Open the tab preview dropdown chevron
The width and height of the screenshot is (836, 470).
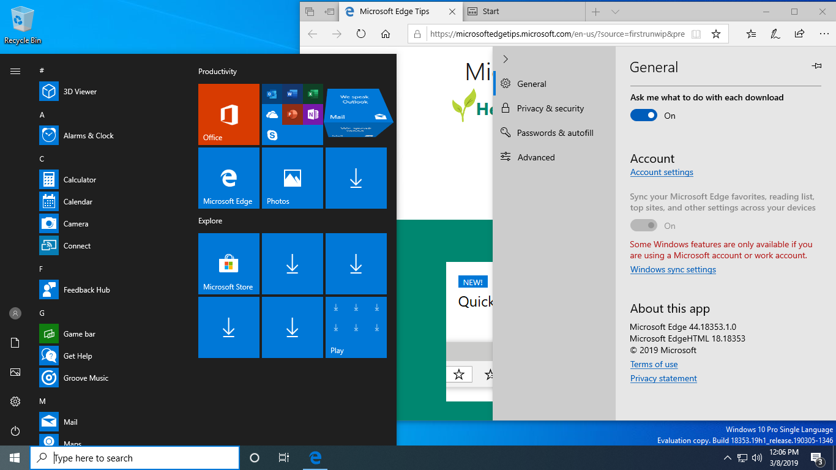click(x=616, y=12)
